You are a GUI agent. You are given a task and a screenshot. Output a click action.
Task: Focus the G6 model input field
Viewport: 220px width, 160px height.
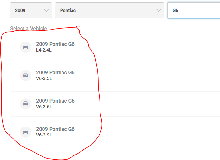(193, 10)
